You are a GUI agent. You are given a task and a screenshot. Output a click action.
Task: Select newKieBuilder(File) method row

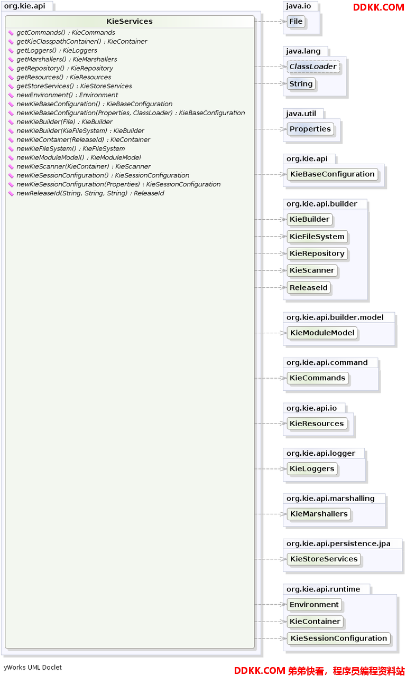[64, 122]
